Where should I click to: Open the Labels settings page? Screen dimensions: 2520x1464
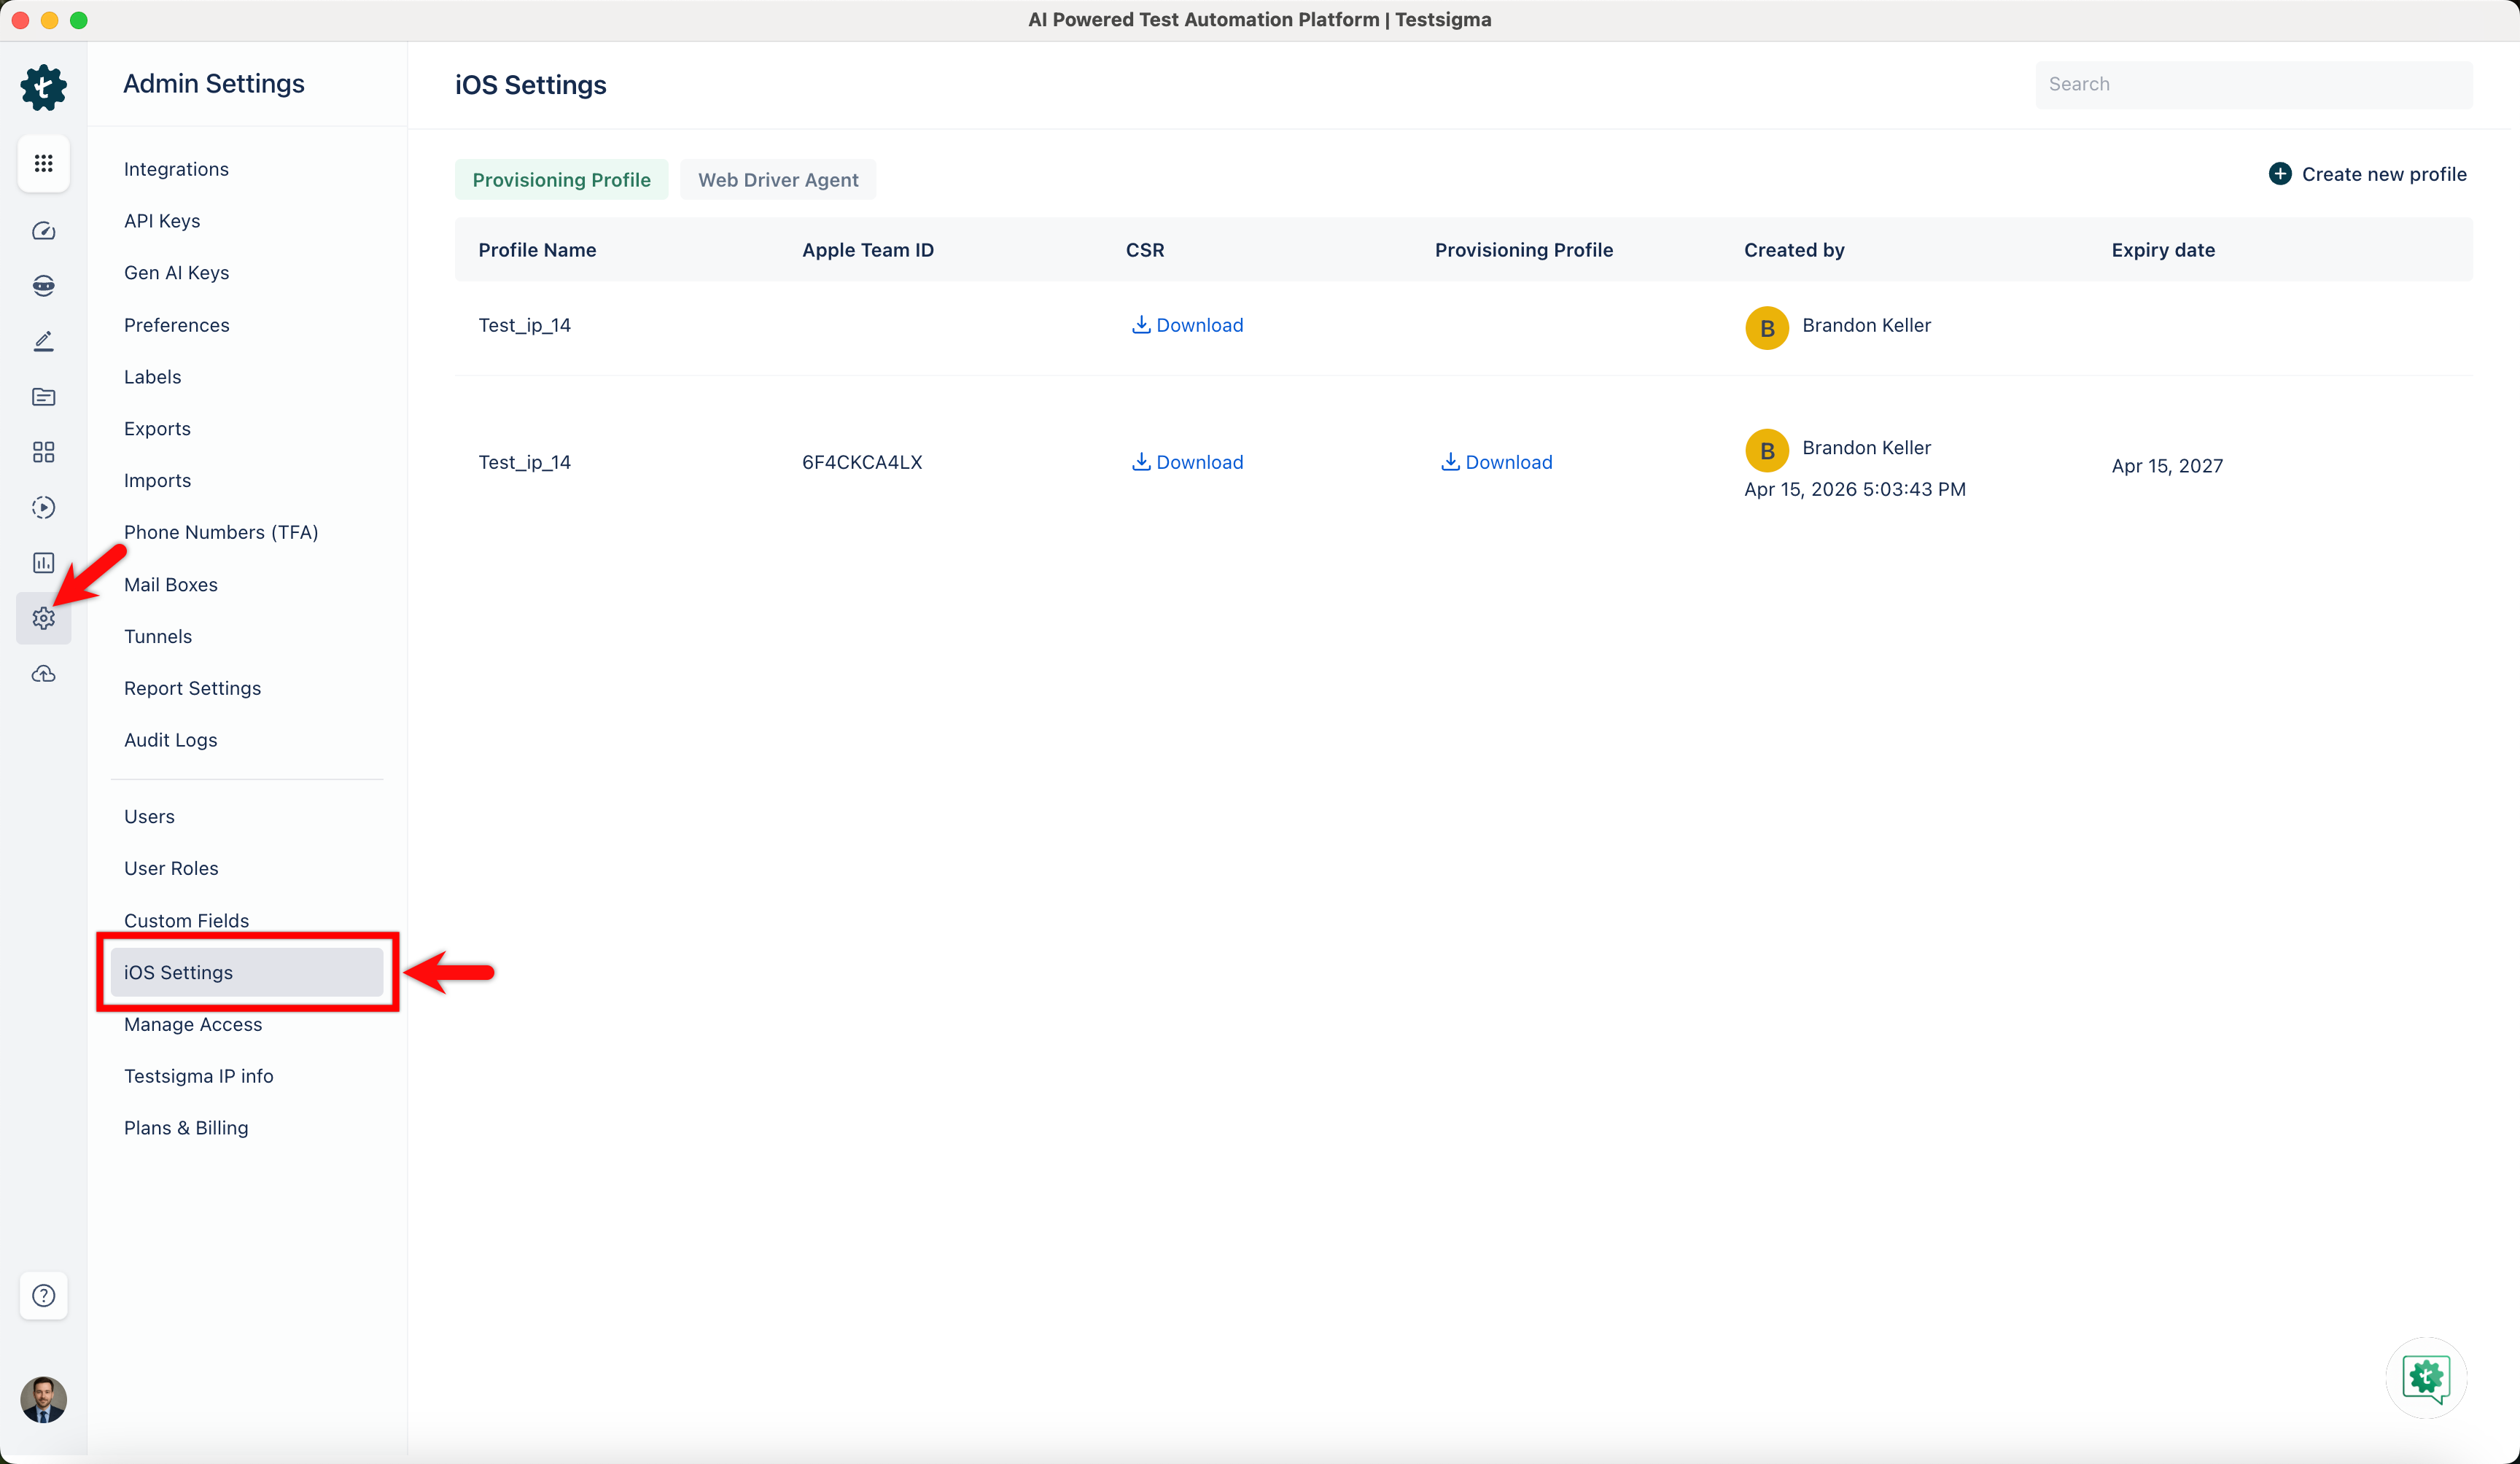click(152, 377)
